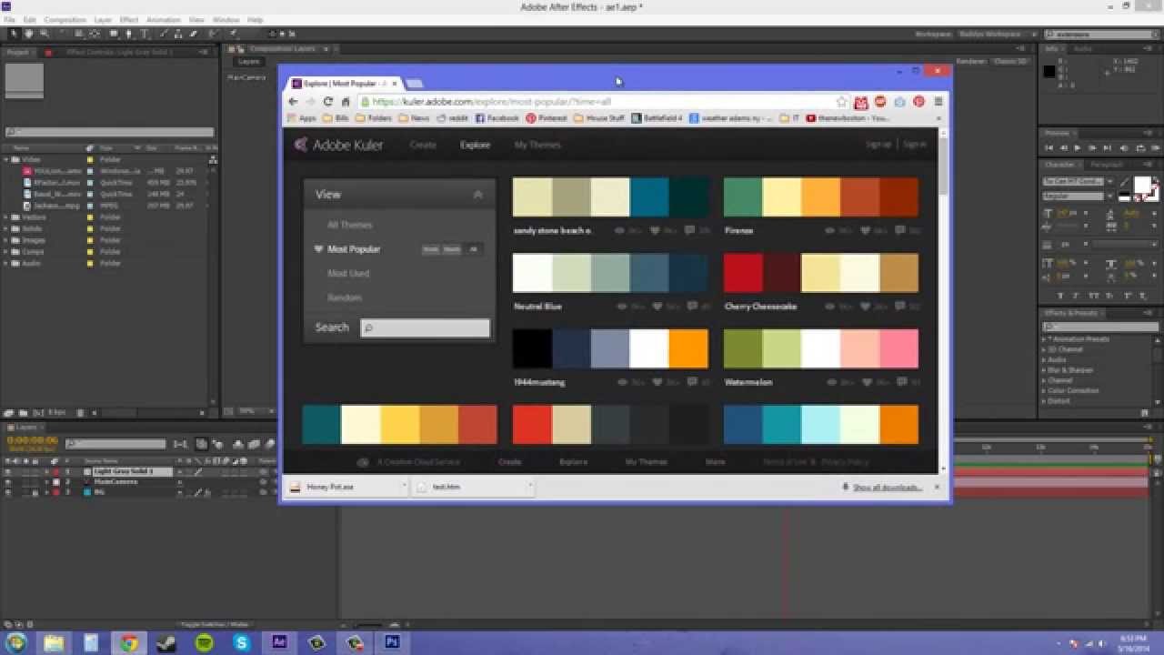Bookmark this page with the star icon
The height and width of the screenshot is (655, 1164).
click(x=842, y=102)
